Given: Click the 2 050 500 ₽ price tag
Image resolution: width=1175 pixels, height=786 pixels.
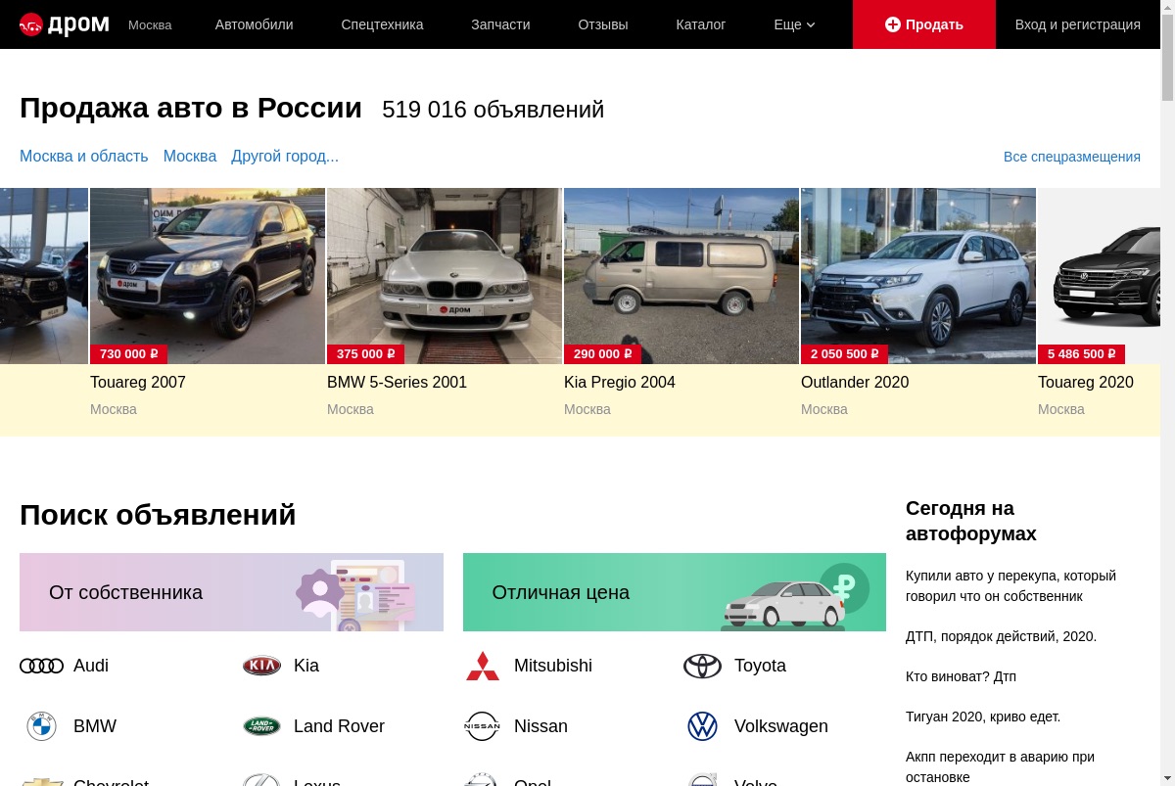Looking at the screenshot, I should (844, 354).
